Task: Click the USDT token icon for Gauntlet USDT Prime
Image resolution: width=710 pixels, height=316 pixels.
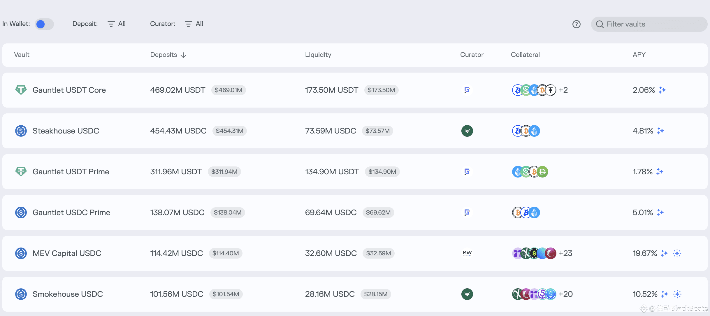Action: (x=21, y=172)
